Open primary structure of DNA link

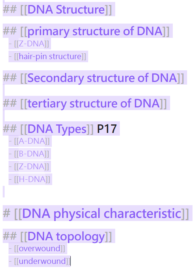pyautogui.click(x=95, y=31)
